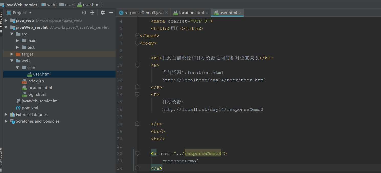Click the responseDemo3 href value
The width and height of the screenshot is (381, 173).
point(203,154)
